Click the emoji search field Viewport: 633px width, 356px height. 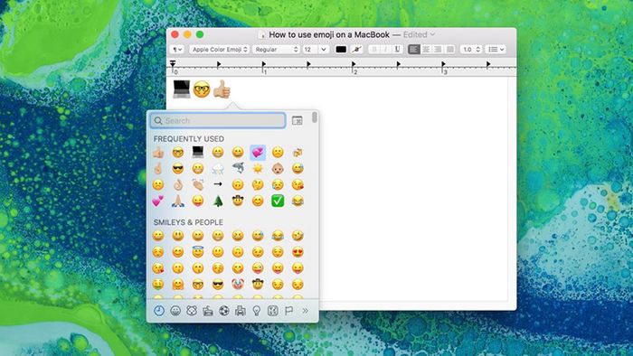tap(218, 120)
